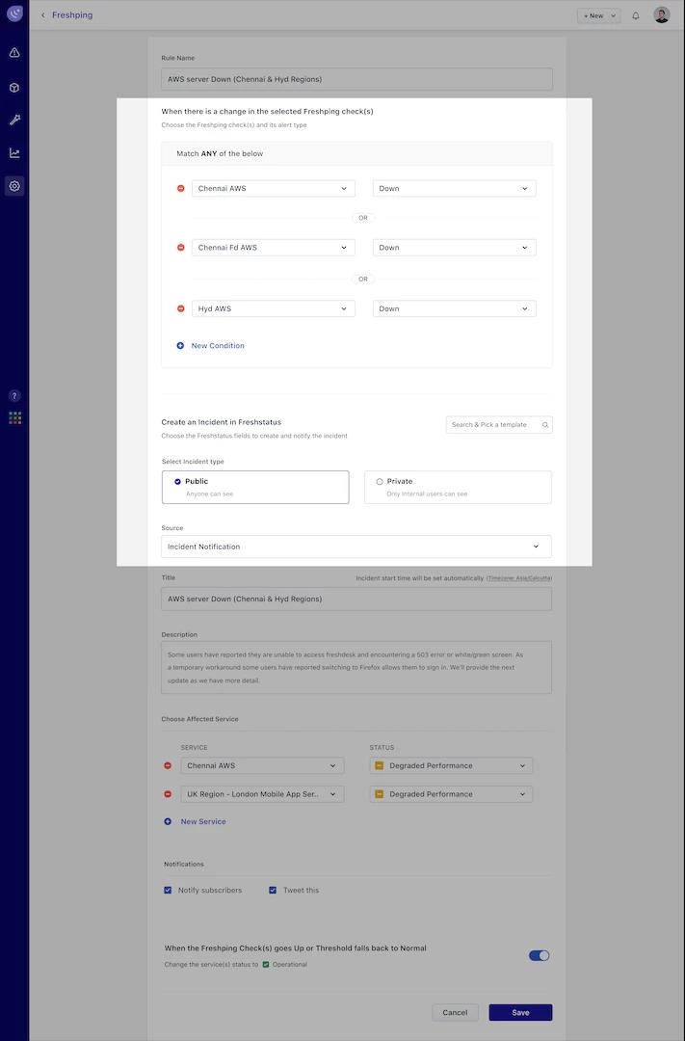The image size is (685, 1041).
Task: Open status dropdown for Chennai AWS service
Action: 451,765
